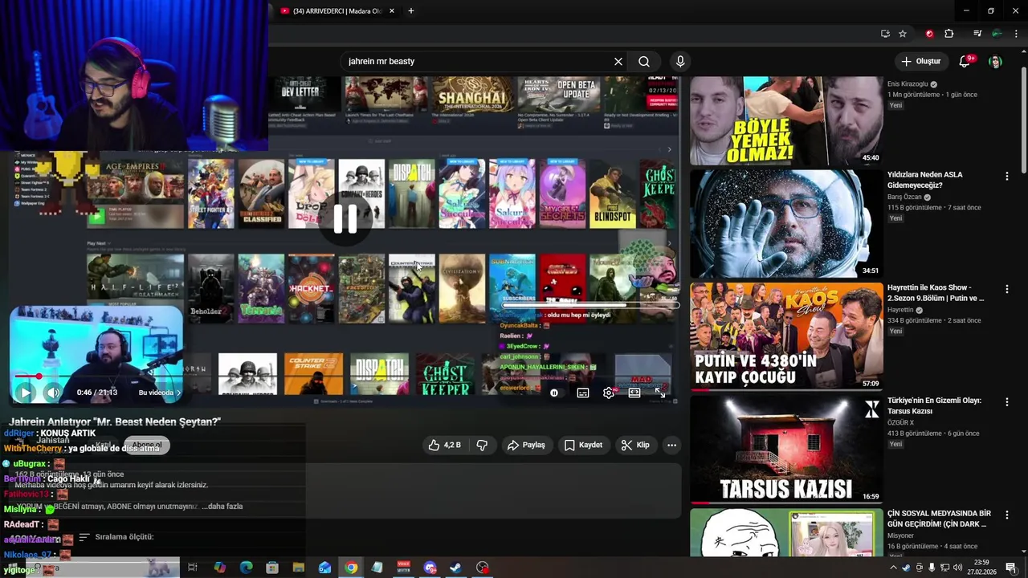
Task: Switch to theater mode
Action: 634,393
